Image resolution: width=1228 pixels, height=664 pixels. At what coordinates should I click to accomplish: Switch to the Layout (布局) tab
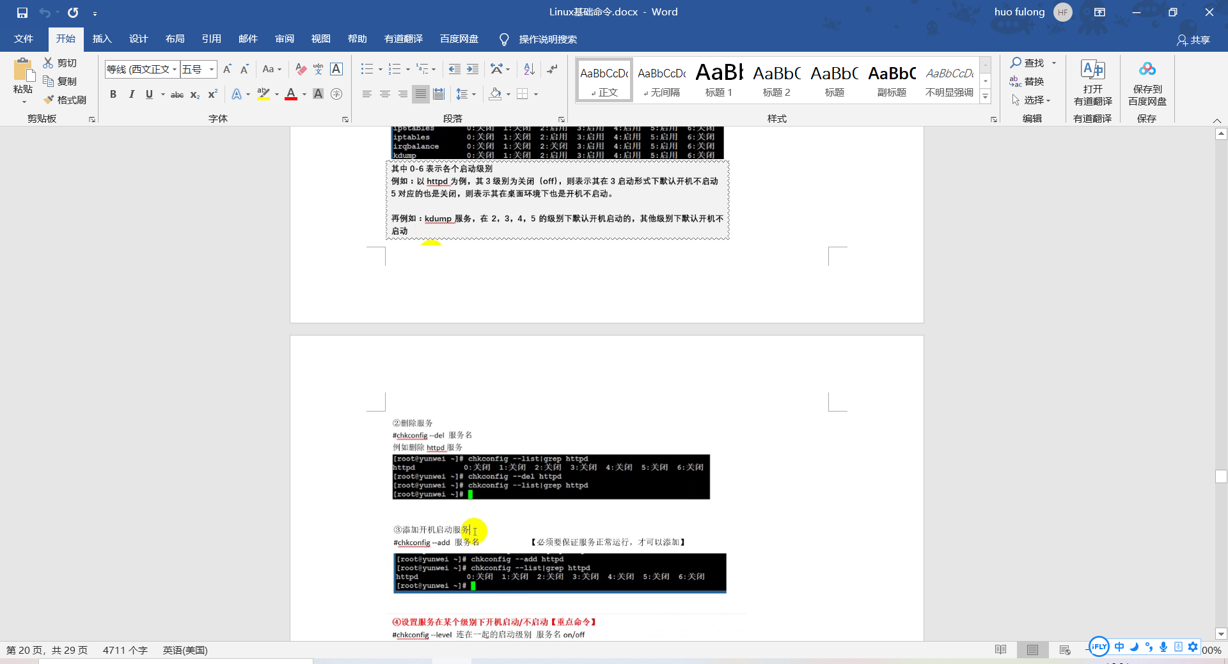click(175, 39)
